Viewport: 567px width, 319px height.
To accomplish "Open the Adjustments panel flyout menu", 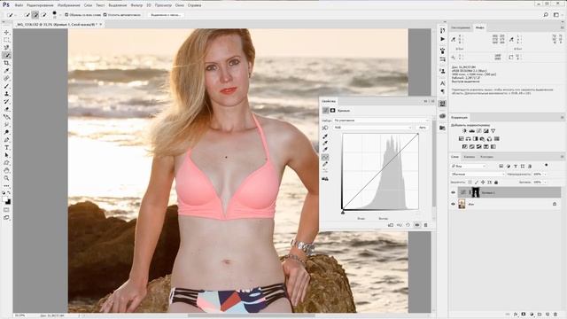I will [562, 118].
